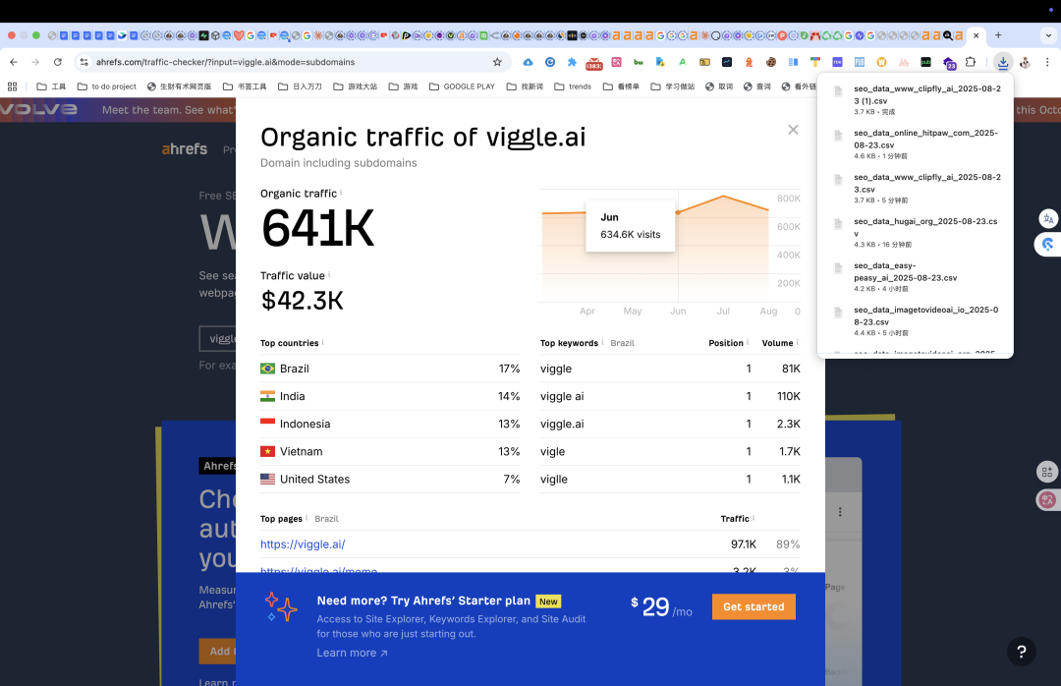1061x686 pixels.
Task: Open the Chrome extensions puzzle icon
Action: (971, 62)
